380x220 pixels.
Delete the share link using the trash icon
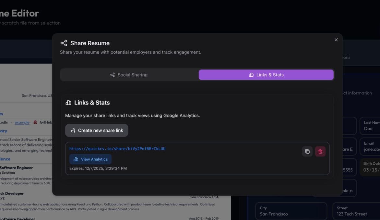[x=320, y=151]
